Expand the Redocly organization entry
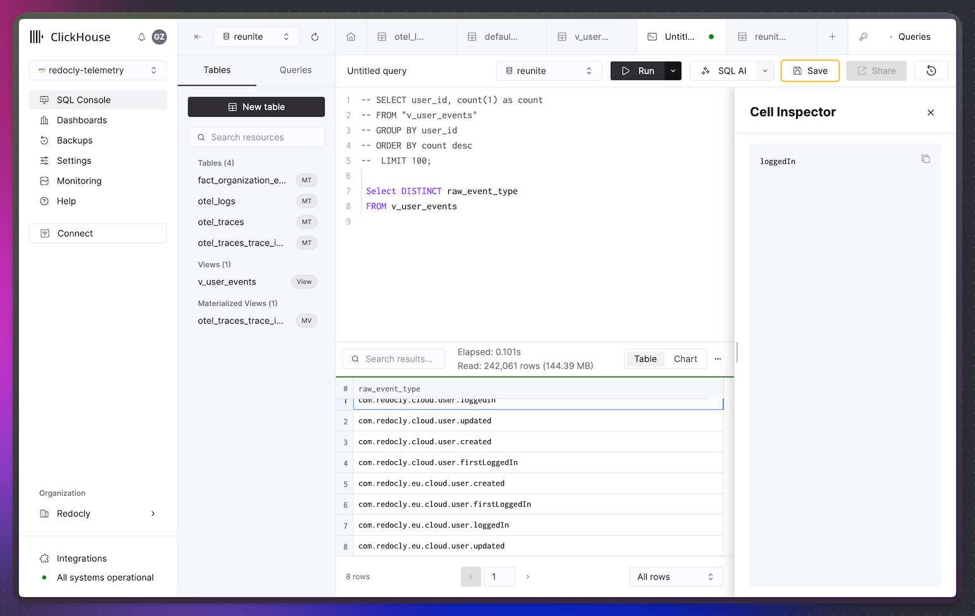Viewport: 975px width, 616px height. pos(98,514)
